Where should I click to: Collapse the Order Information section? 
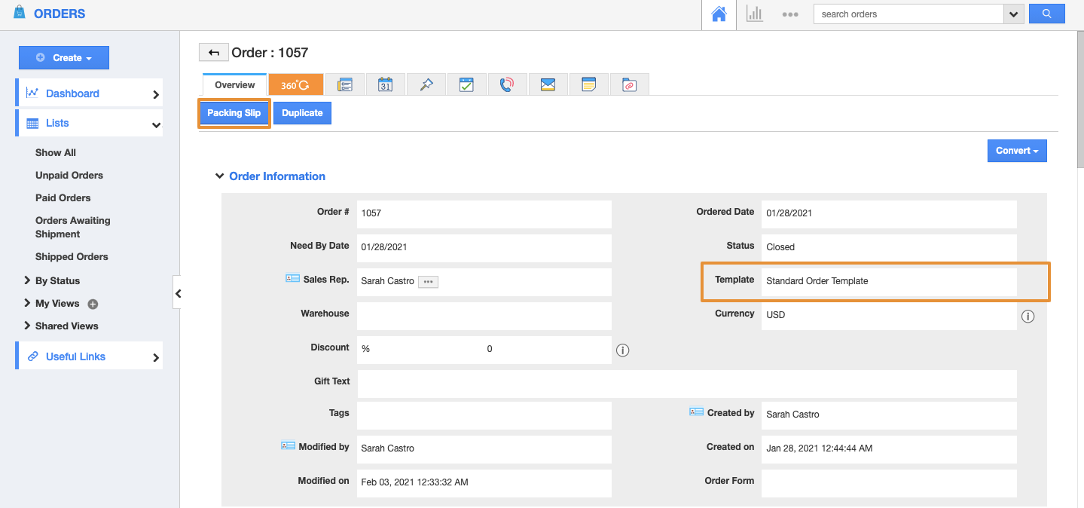219,176
